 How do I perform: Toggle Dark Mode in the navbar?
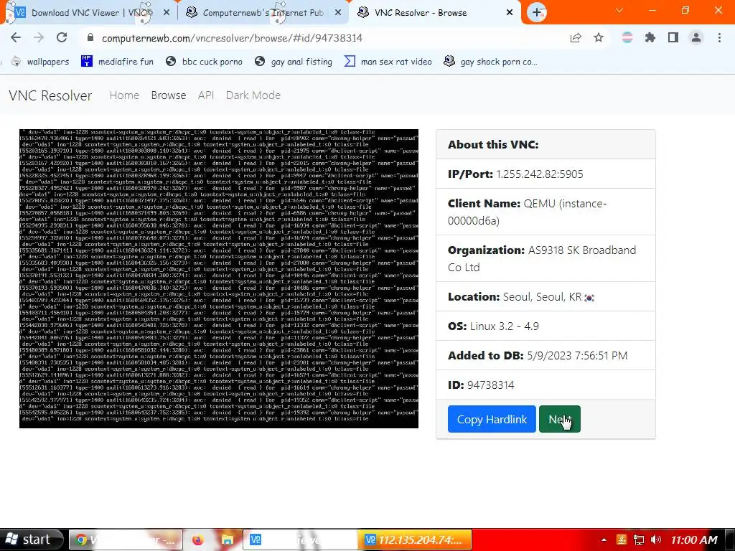click(x=253, y=95)
